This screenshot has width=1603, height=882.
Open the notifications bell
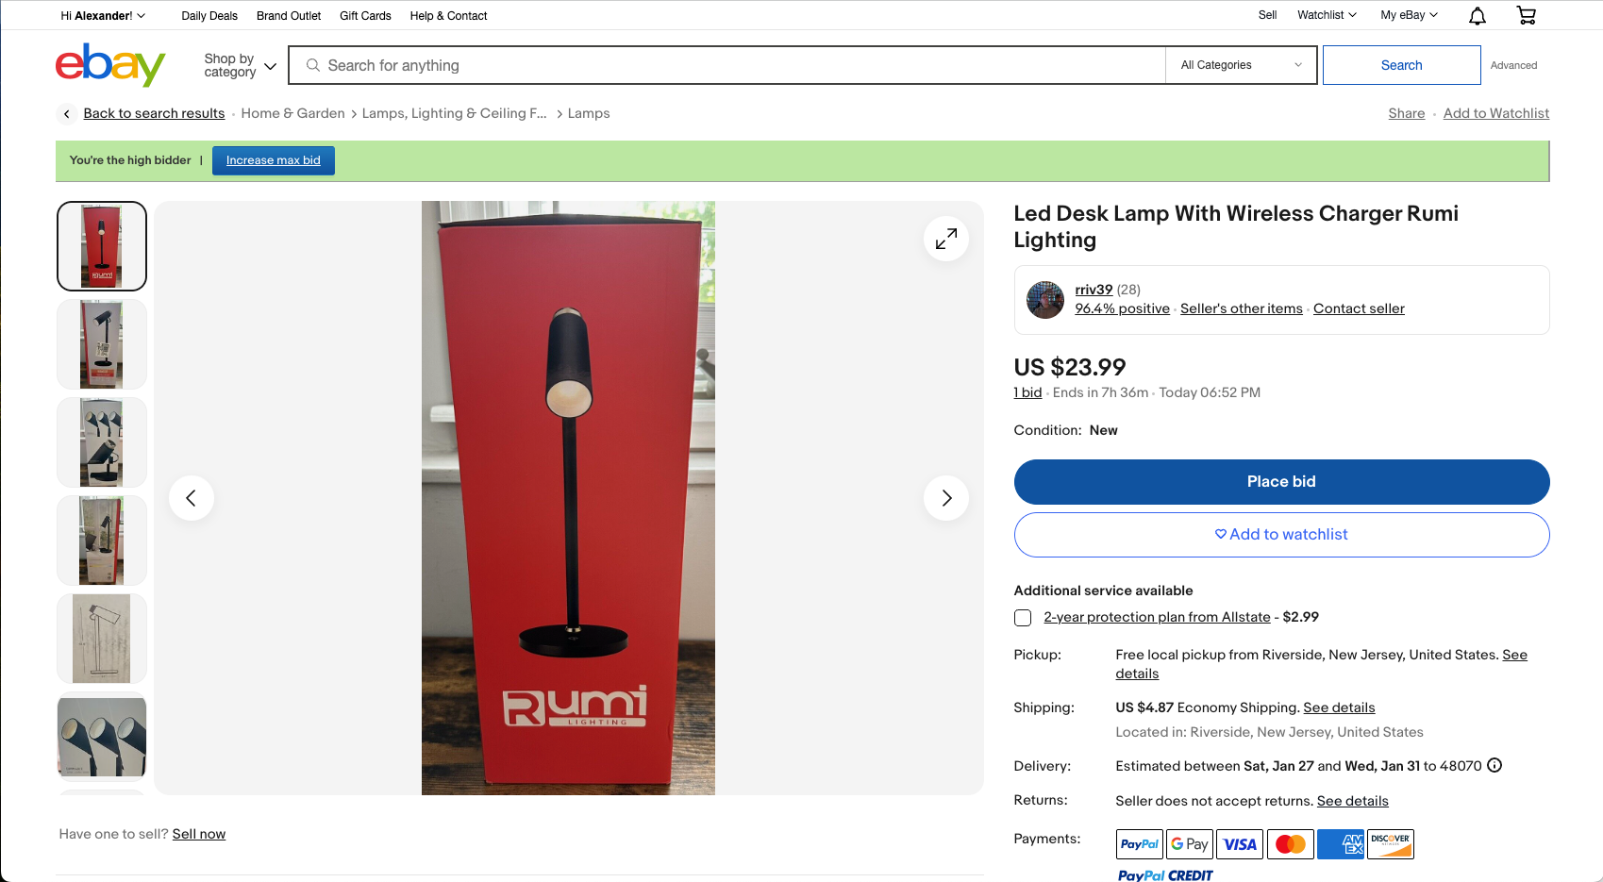coord(1478,15)
